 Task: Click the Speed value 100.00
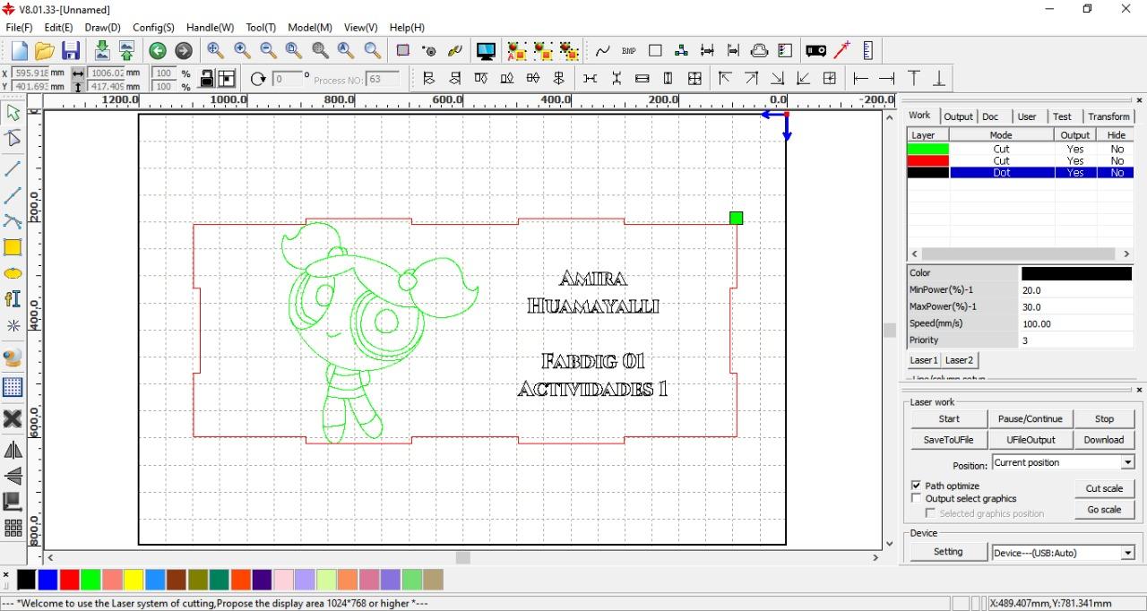[x=1076, y=323]
